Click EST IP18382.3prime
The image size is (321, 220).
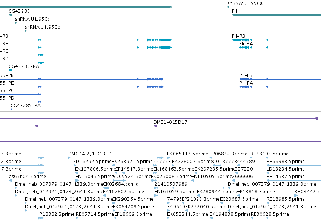click(57, 214)
